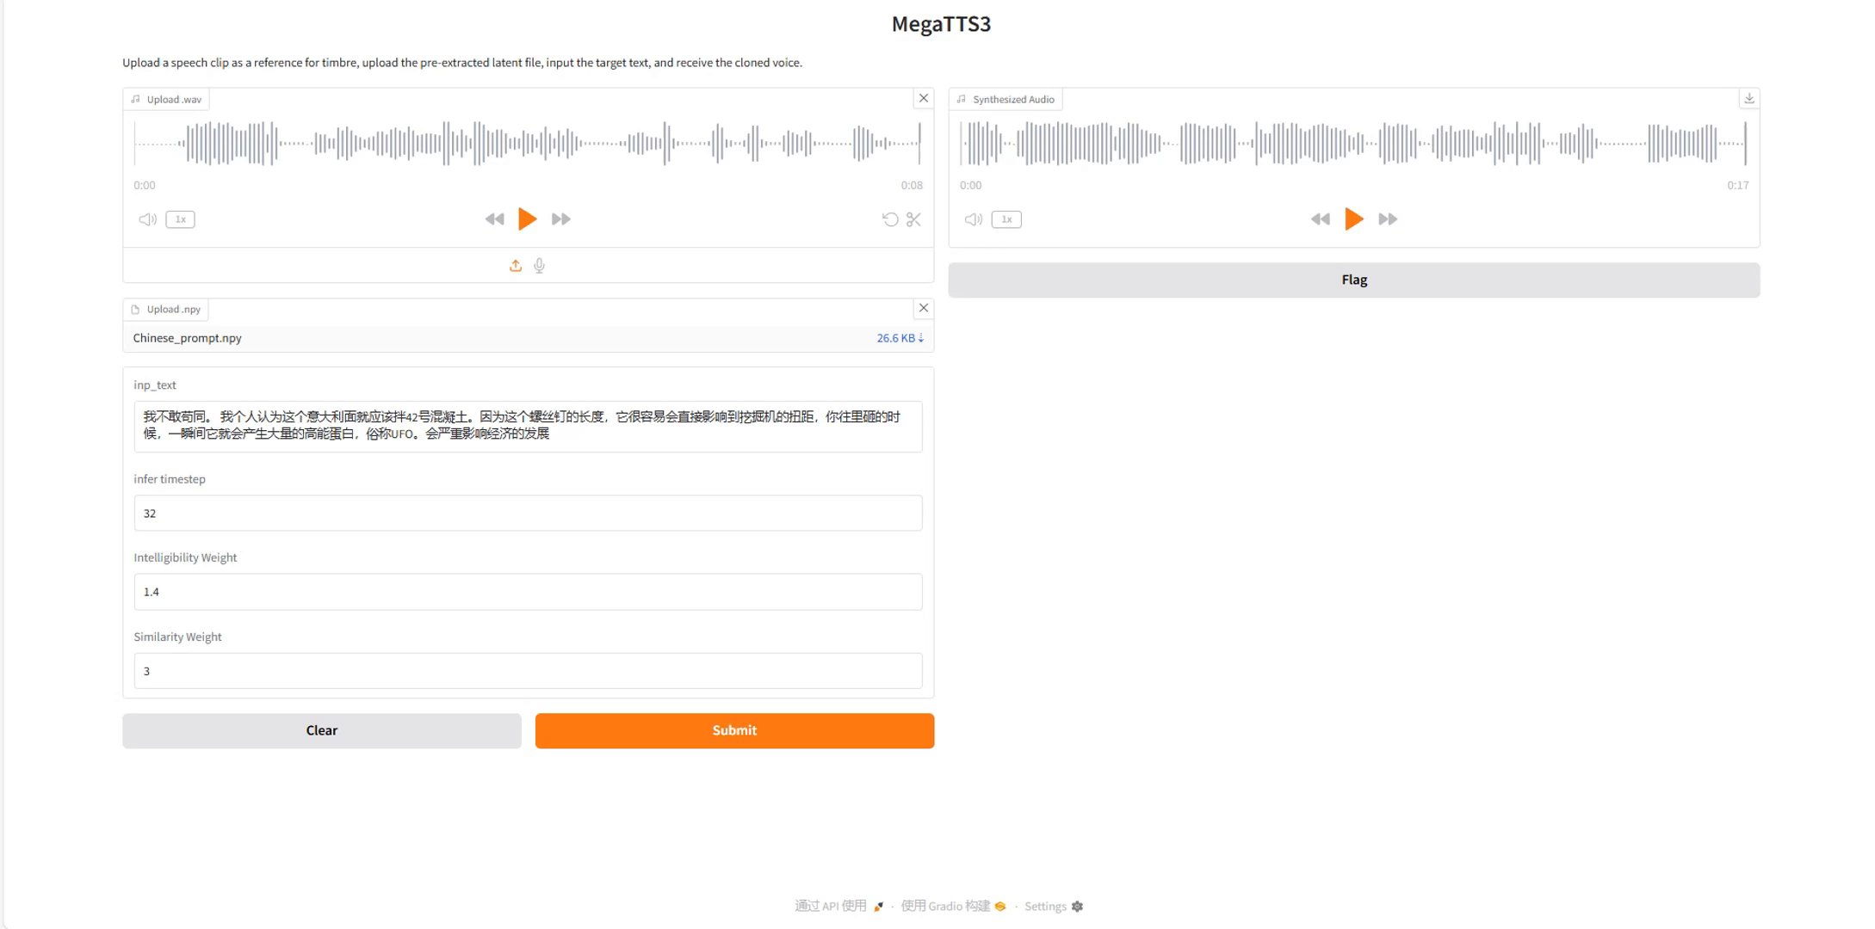1875x929 pixels.
Task: Click the Clear button
Action: 322,730
